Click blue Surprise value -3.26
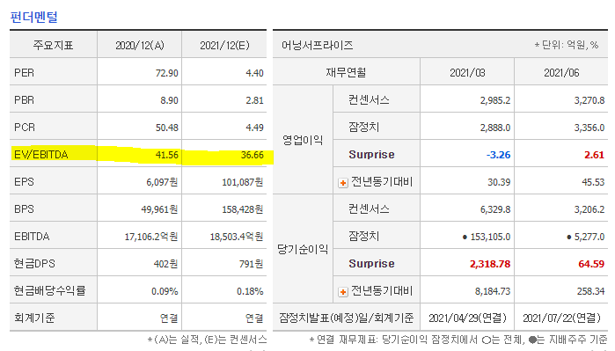The width and height of the screenshot is (615, 351). click(x=499, y=155)
